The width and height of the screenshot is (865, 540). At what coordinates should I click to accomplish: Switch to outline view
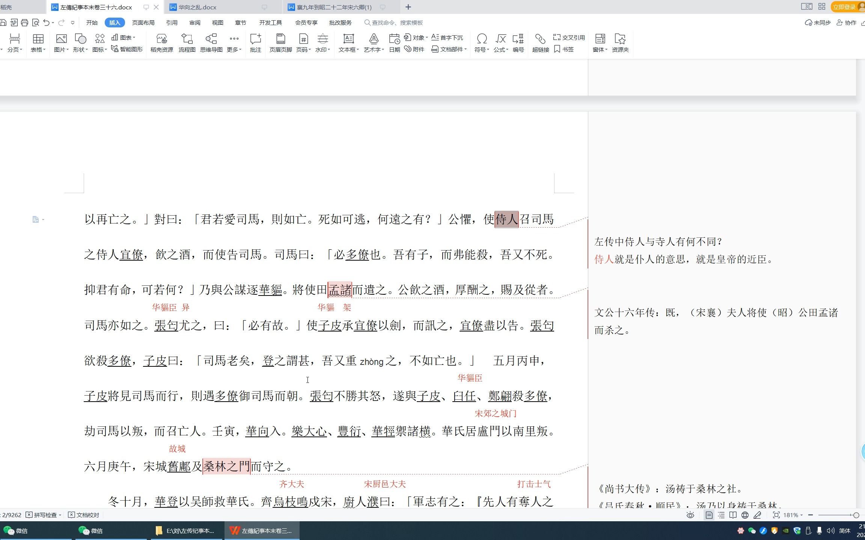721,515
